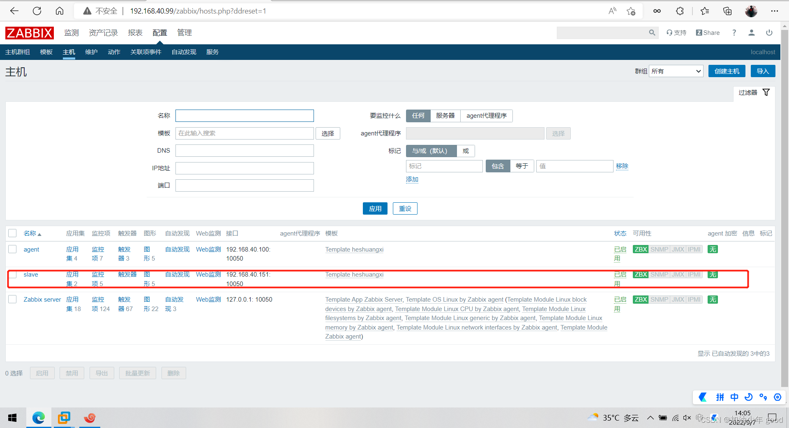Click the ZABBIX logo
The width and height of the screenshot is (789, 428).
click(30, 33)
